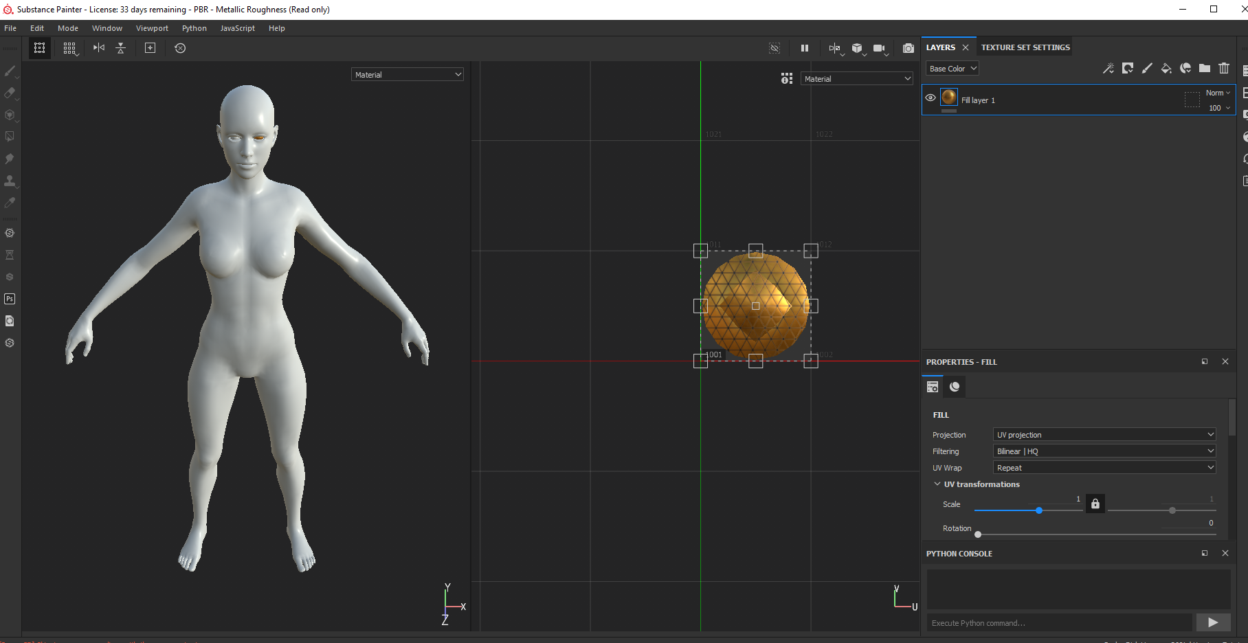Image resolution: width=1248 pixels, height=643 pixels.
Task: Open the 3D cube view mode dropdown
Action: coord(858,48)
